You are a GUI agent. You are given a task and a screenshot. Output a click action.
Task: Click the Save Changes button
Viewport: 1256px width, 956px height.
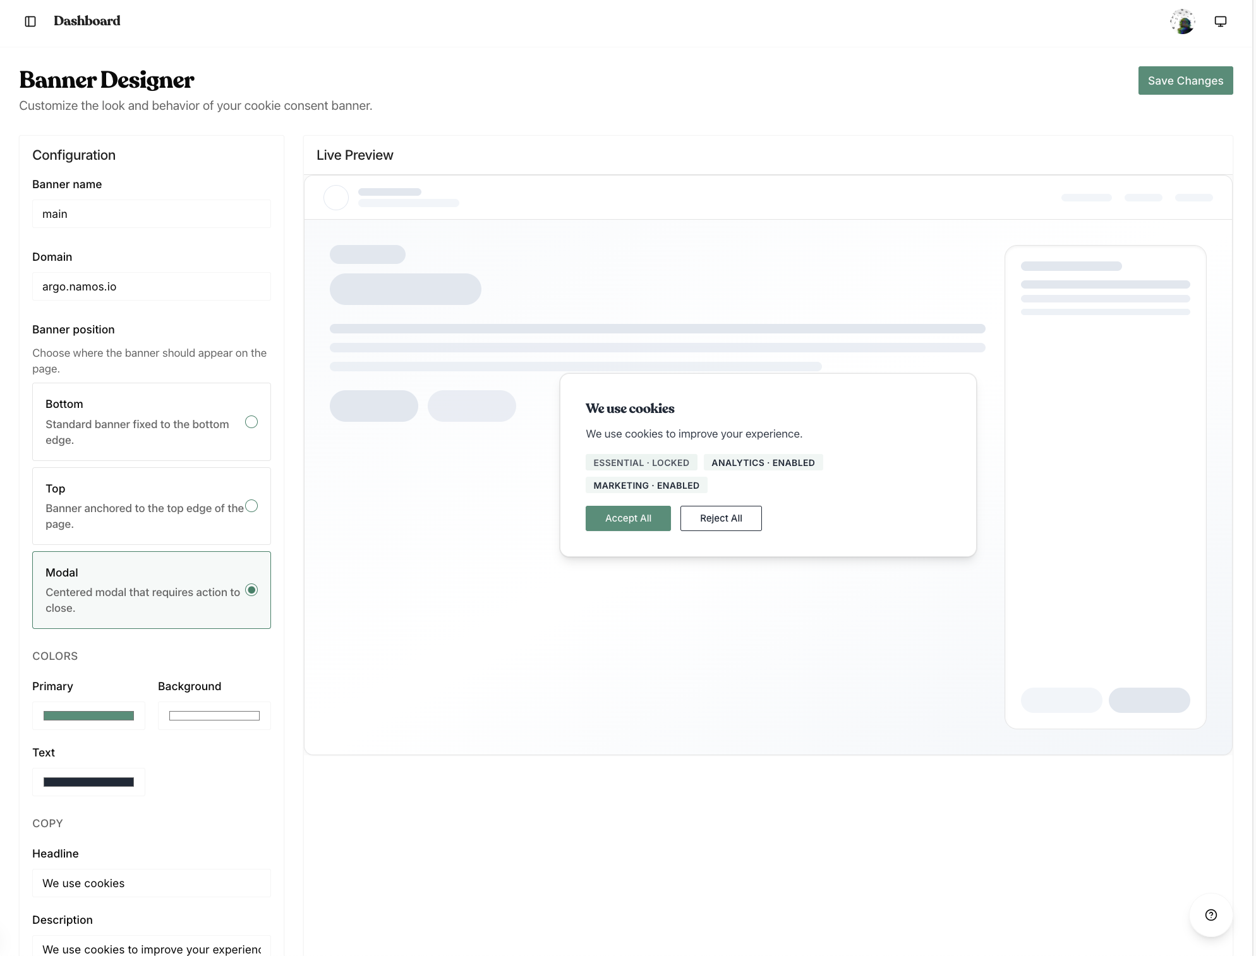click(1185, 81)
